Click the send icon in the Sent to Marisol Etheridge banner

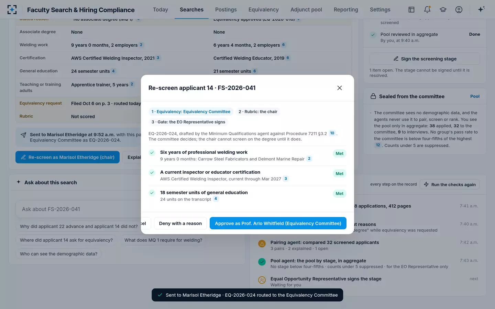coord(23,135)
